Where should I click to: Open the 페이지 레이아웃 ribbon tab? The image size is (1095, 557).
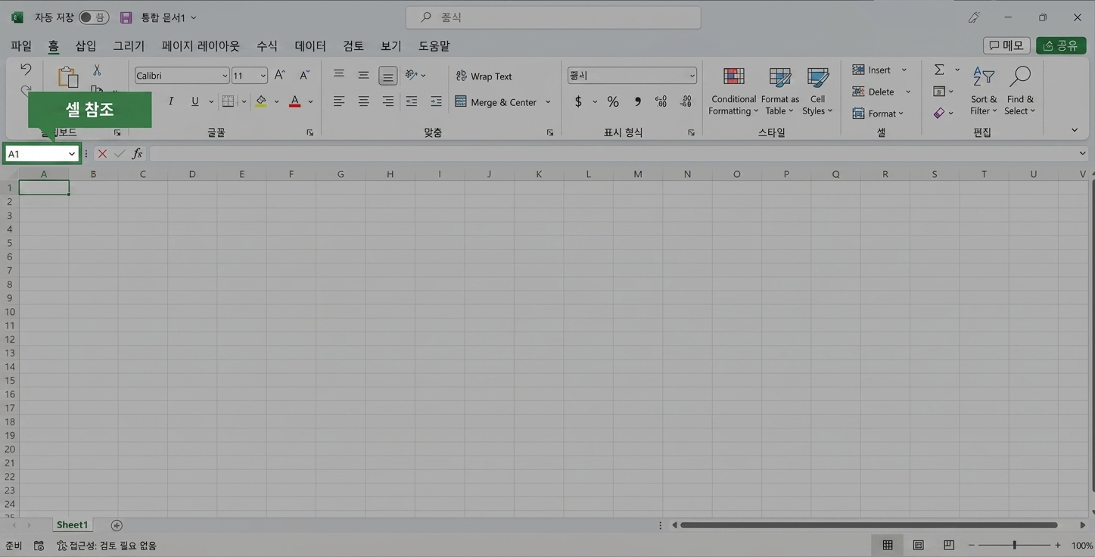(201, 46)
